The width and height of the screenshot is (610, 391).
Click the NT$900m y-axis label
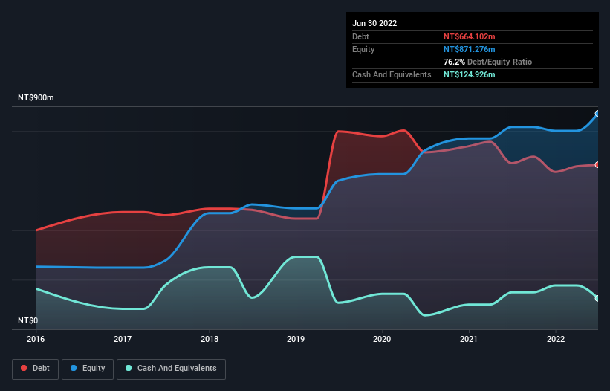[x=36, y=97]
